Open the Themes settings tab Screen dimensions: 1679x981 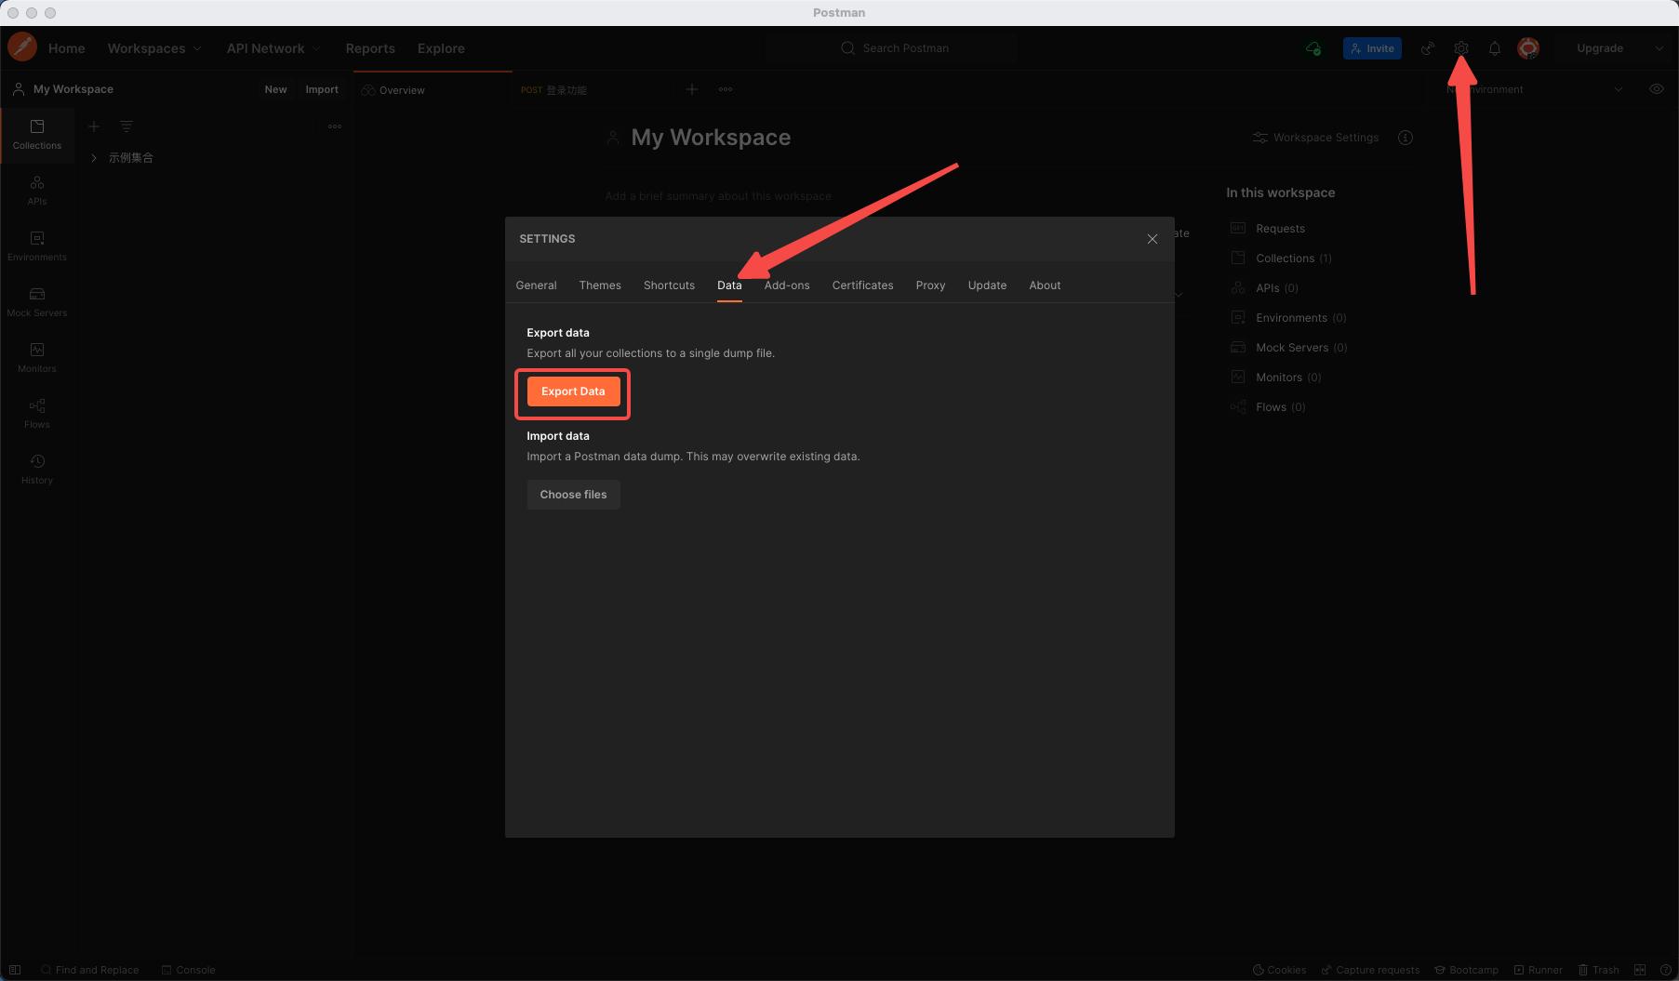(600, 285)
